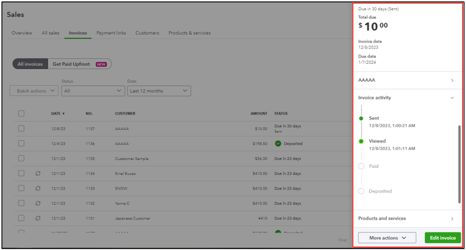Collapse the Invoice activity section
The height and width of the screenshot is (250, 466).
(x=452, y=98)
